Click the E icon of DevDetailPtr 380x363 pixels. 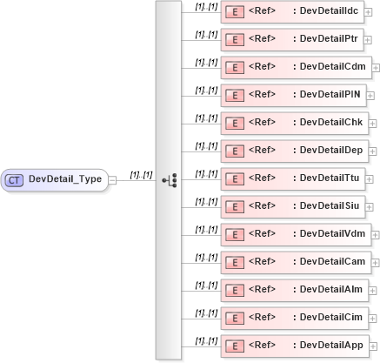coord(235,40)
